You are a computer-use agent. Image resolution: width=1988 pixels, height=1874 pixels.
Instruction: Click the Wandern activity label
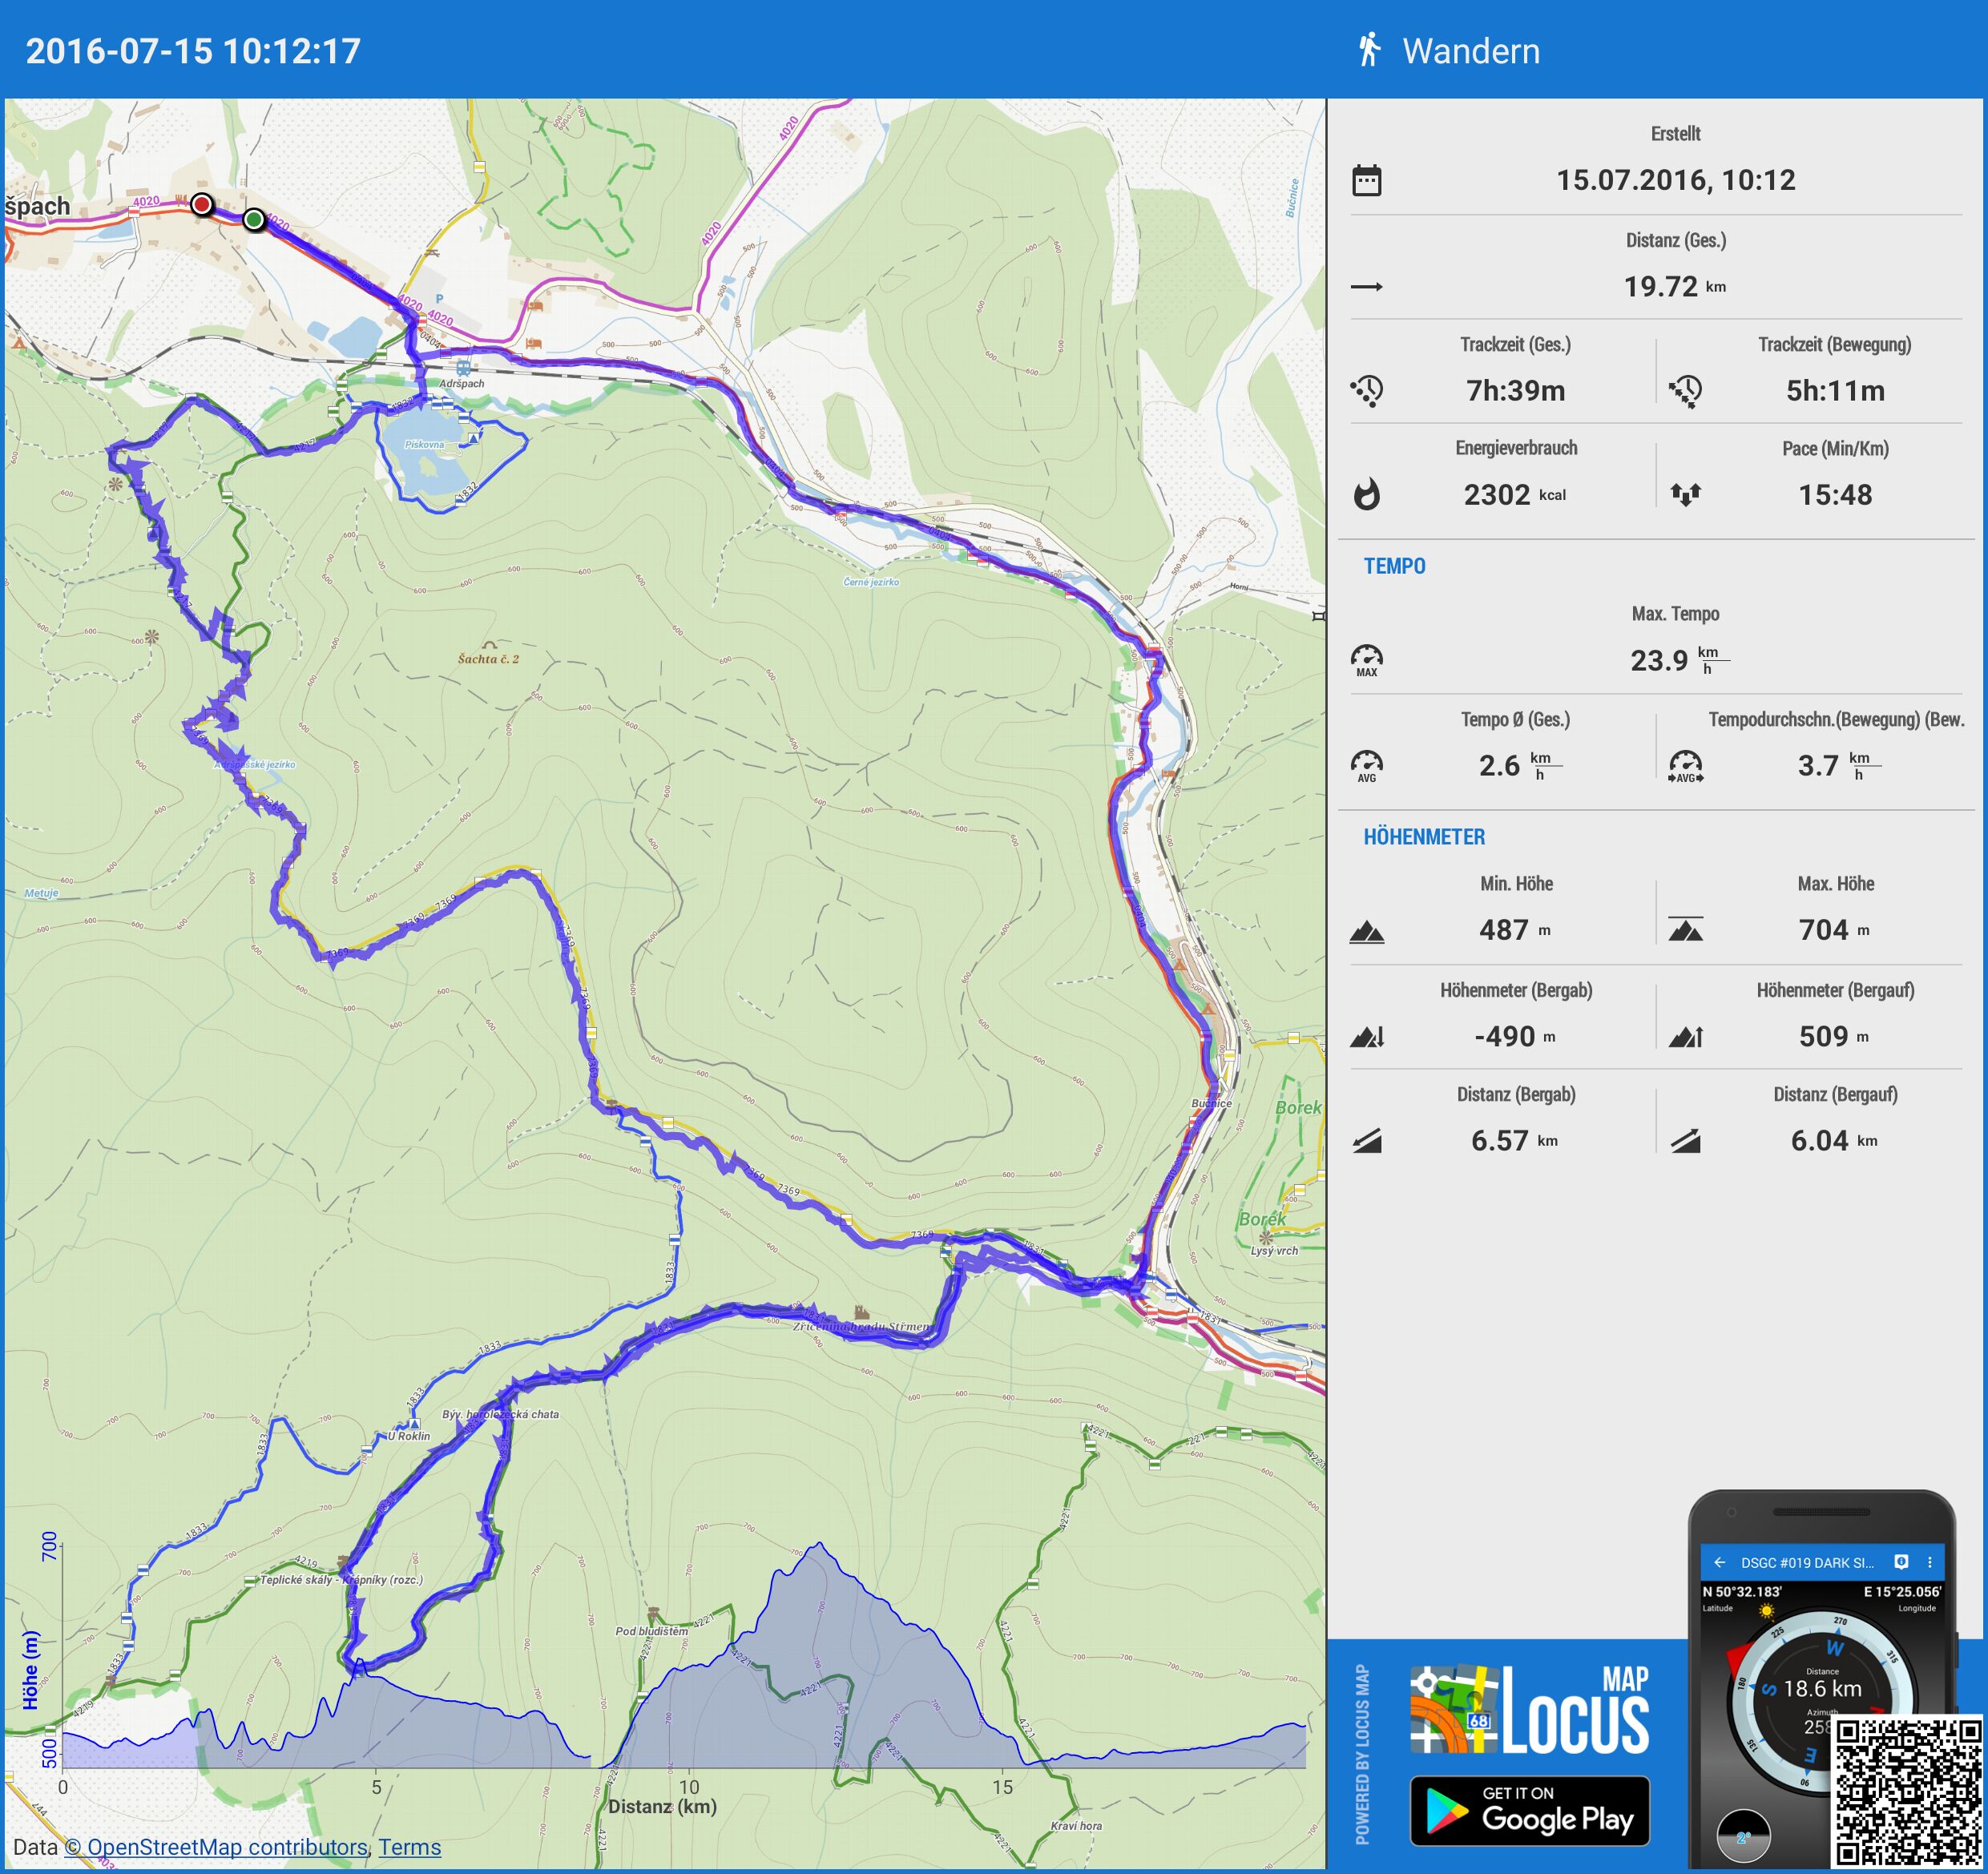coord(1471,51)
